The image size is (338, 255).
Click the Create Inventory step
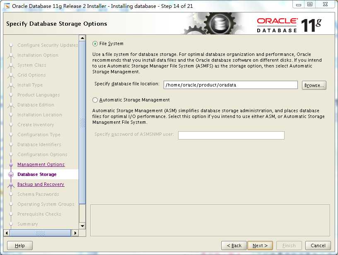click(36, 125)
